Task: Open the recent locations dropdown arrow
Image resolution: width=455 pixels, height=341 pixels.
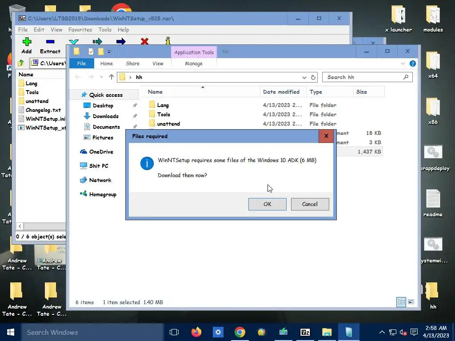Action: click(x=101, y=77)
